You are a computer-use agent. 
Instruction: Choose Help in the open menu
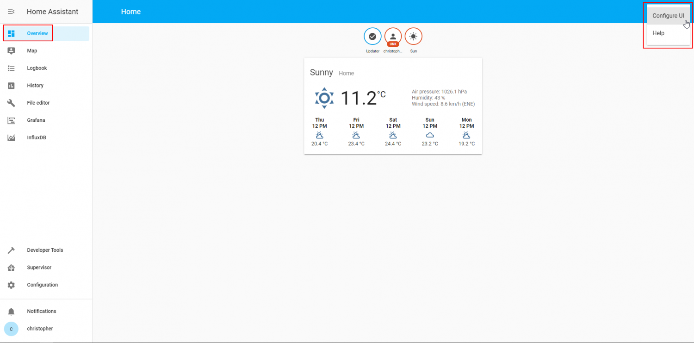pos(658,33)
